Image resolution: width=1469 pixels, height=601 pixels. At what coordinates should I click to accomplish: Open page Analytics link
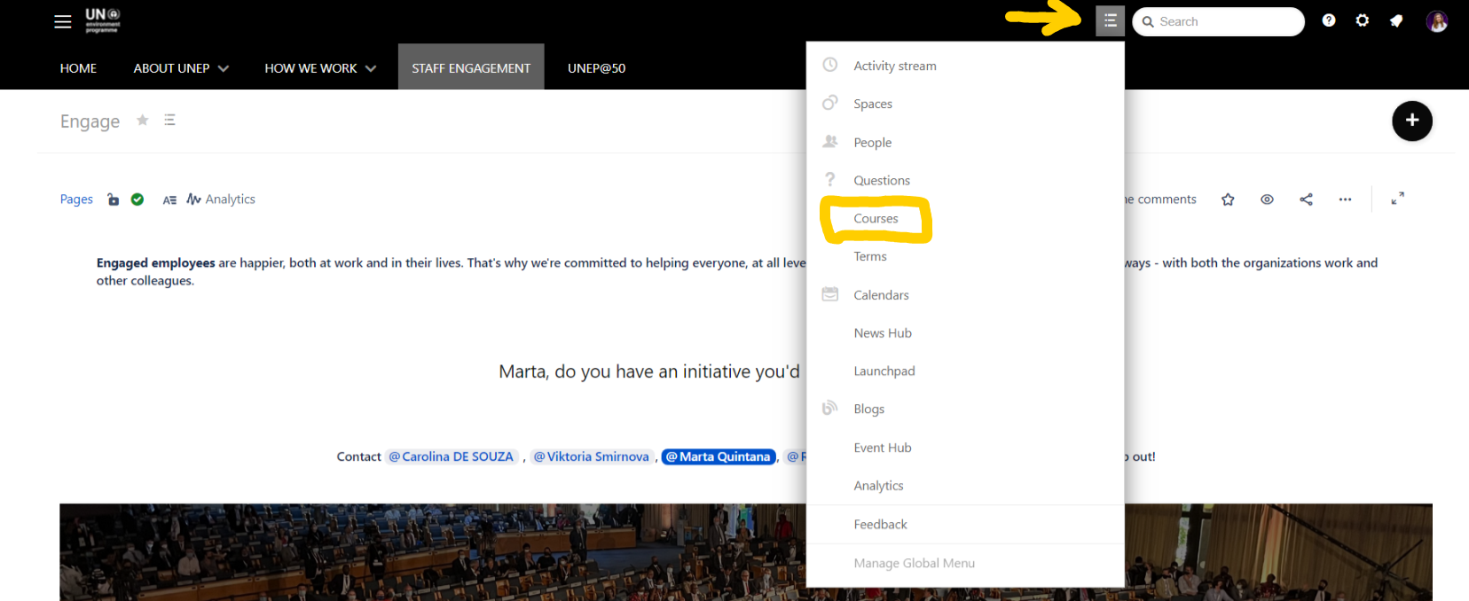click(x=221, y=199)
